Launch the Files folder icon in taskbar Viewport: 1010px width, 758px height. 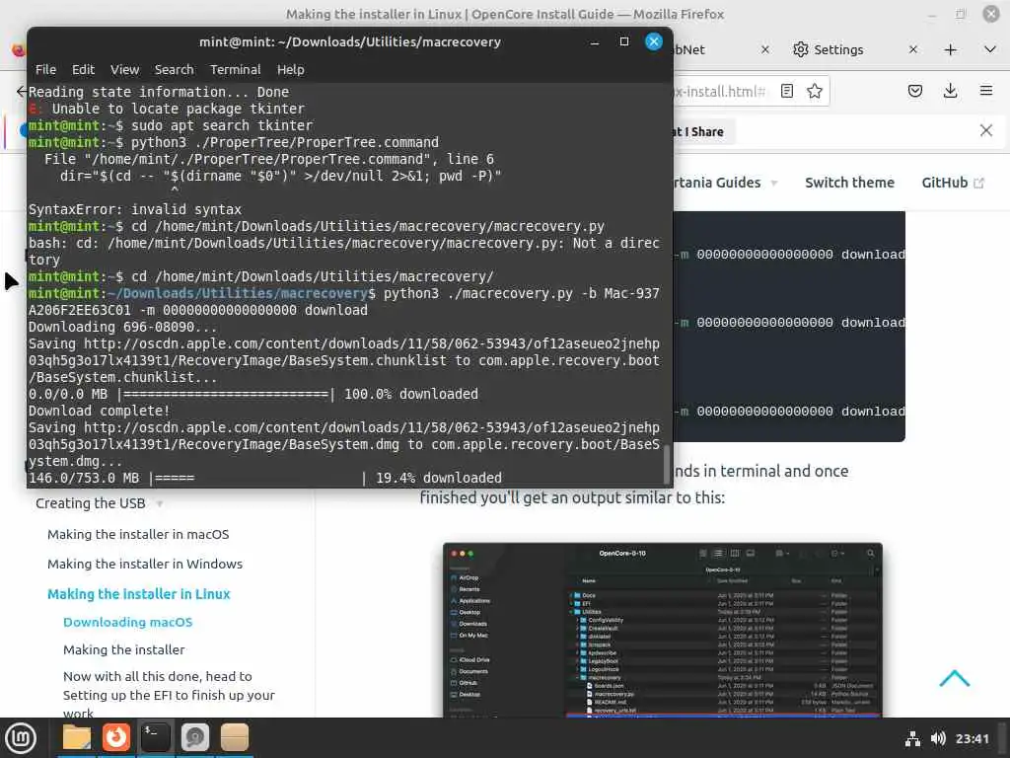(x=77, y=737)
